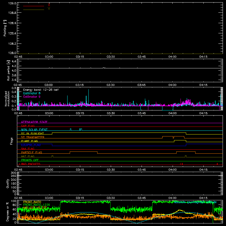The width and height of the screenshot is (226, 226).
Task: Click the 129.0 tick label
Action: point(12,3)
